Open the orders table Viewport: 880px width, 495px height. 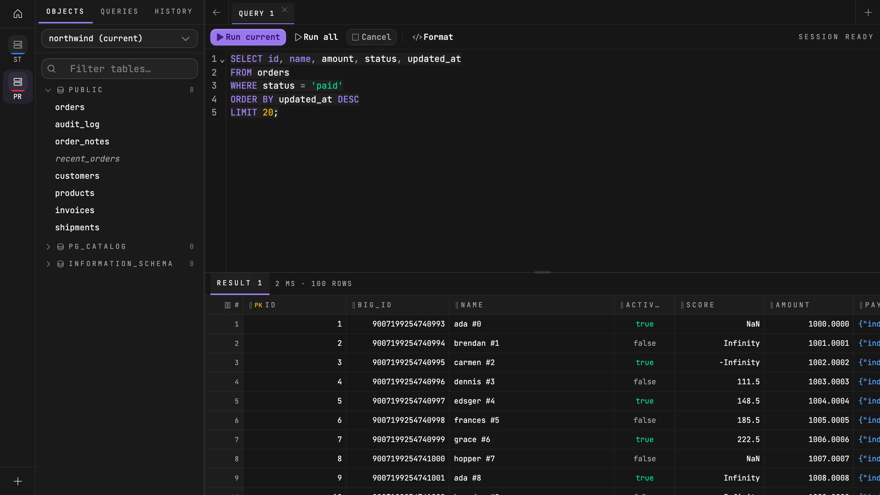70,107
